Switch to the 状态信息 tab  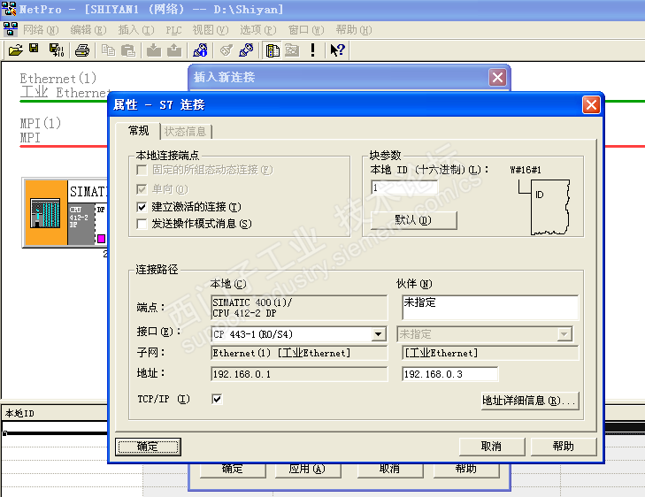click(x=186, y=132)
